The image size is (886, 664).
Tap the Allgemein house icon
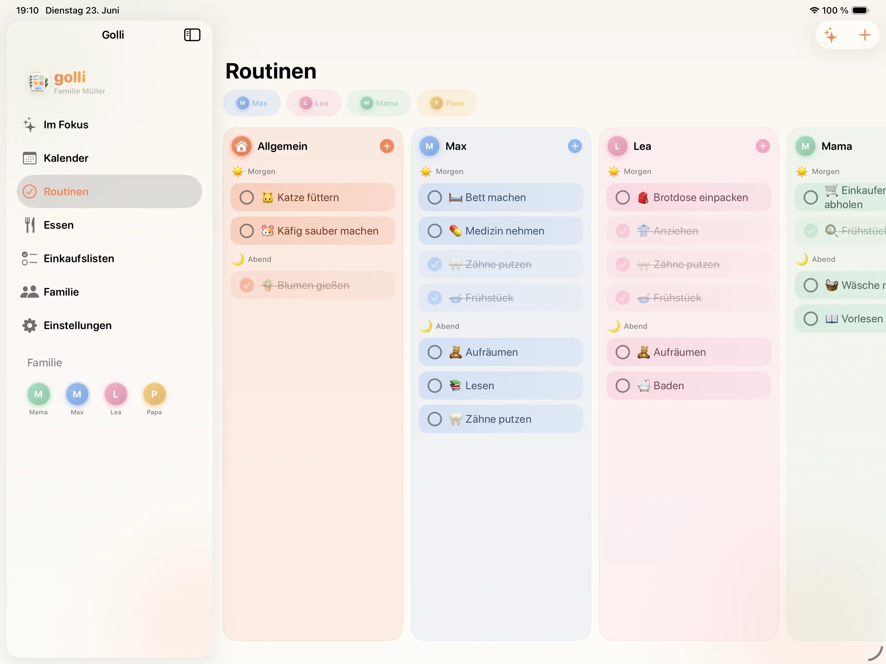click(x=241, y=146)
